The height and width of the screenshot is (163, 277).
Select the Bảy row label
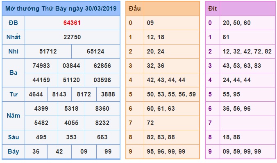point(14,152)
